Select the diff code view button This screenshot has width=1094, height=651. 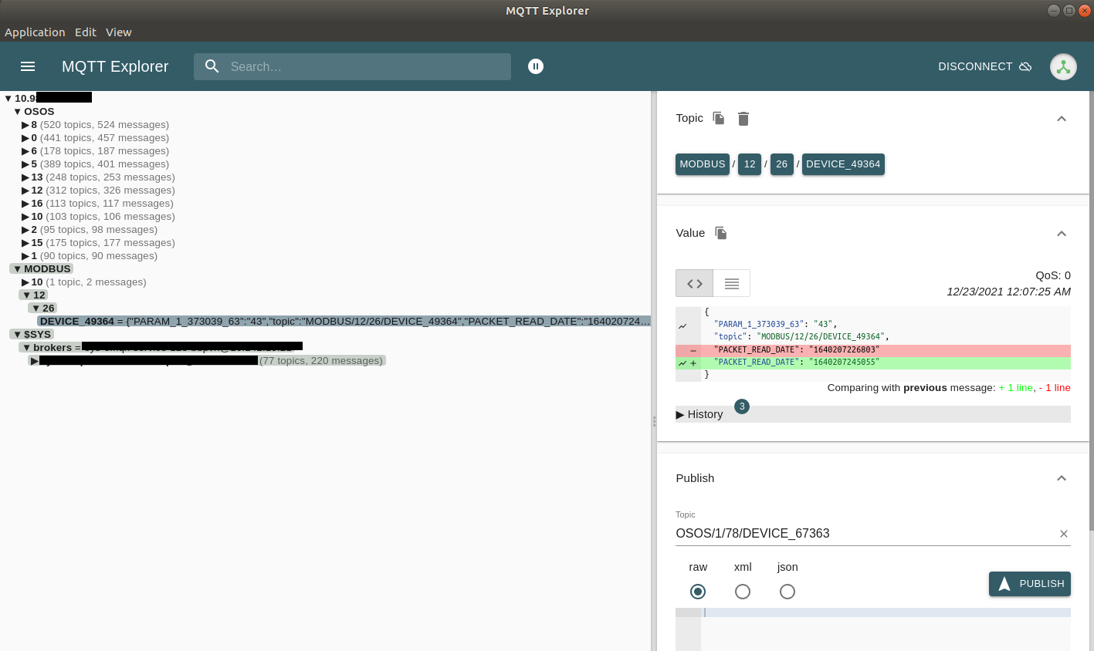pos(694,283)
